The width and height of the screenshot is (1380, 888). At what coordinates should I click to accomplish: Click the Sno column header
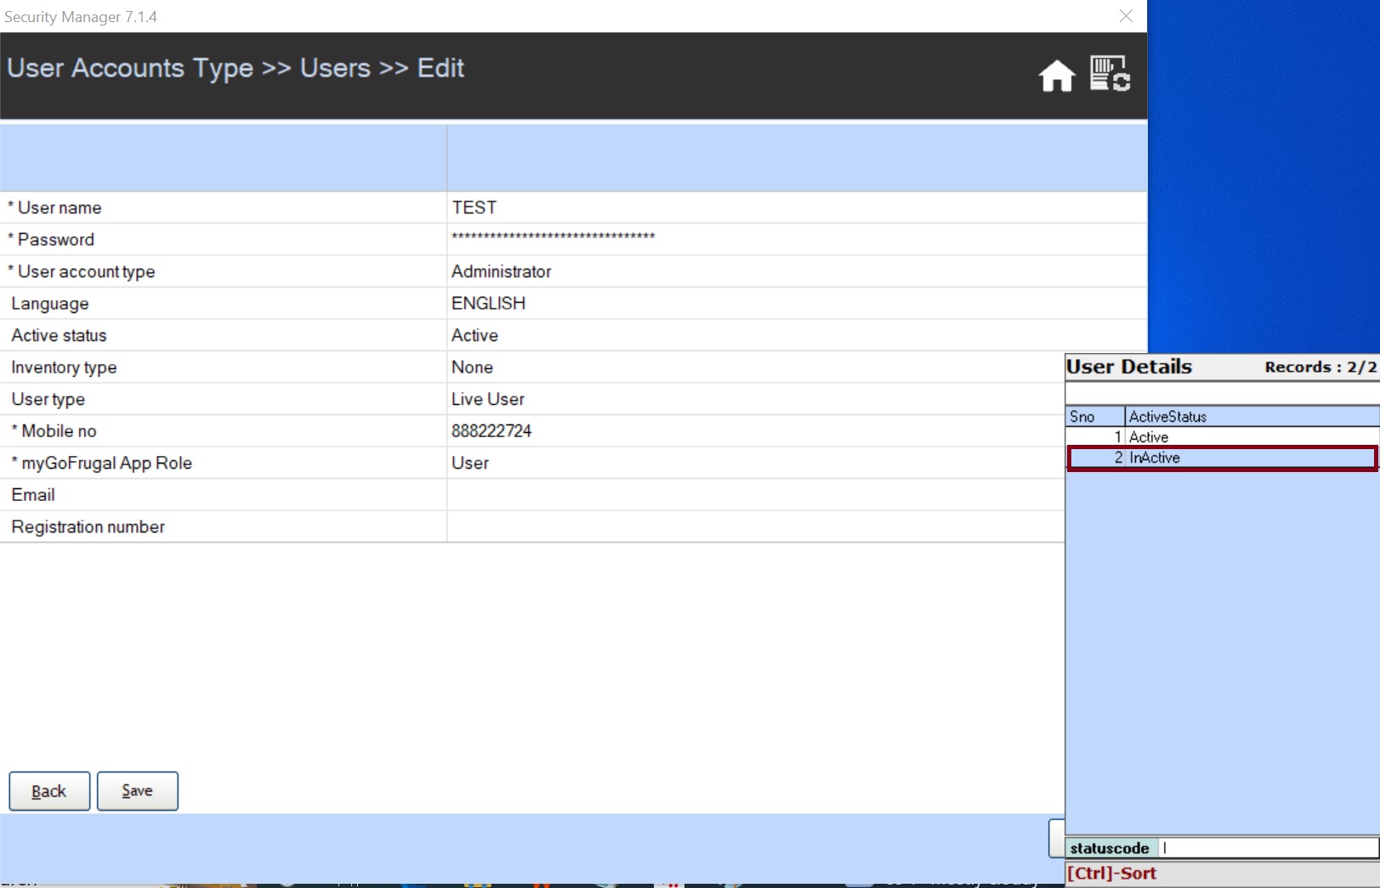pyautogui.click(x=1096, y=416)
